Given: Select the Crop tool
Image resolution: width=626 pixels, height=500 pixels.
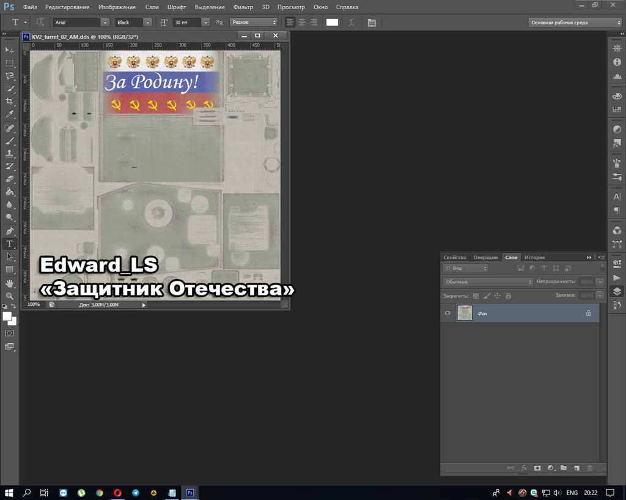Looking at the screenshot, I should click(9, 101).
